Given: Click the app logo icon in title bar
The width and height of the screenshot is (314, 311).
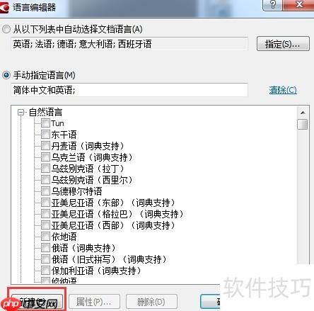Looking at the screenshot, I should [4, 7].
